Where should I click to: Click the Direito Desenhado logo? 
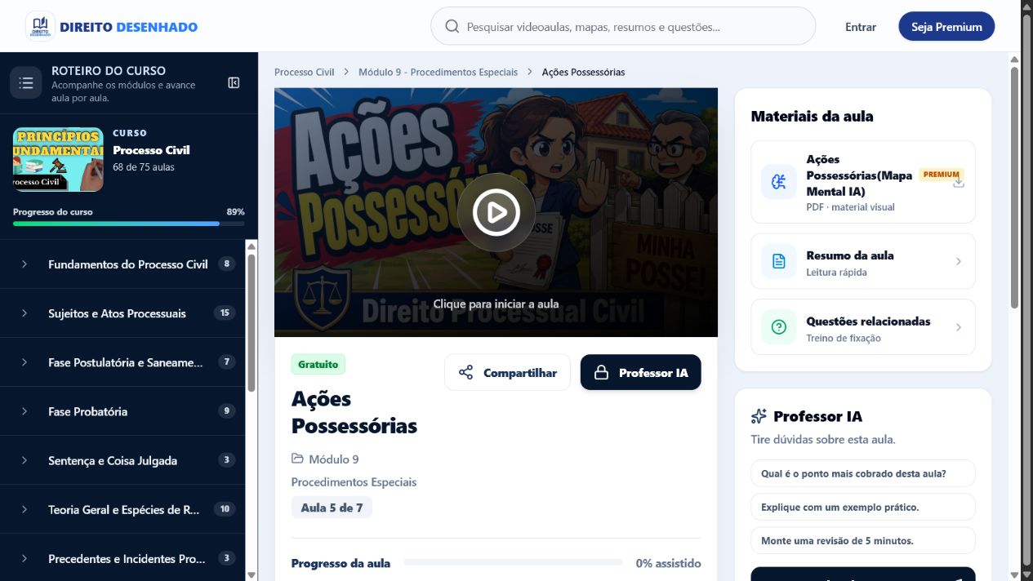coord(112,27)
